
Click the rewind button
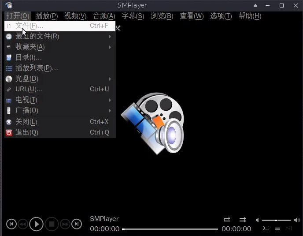pyautogui.click(x=23, y=224)
